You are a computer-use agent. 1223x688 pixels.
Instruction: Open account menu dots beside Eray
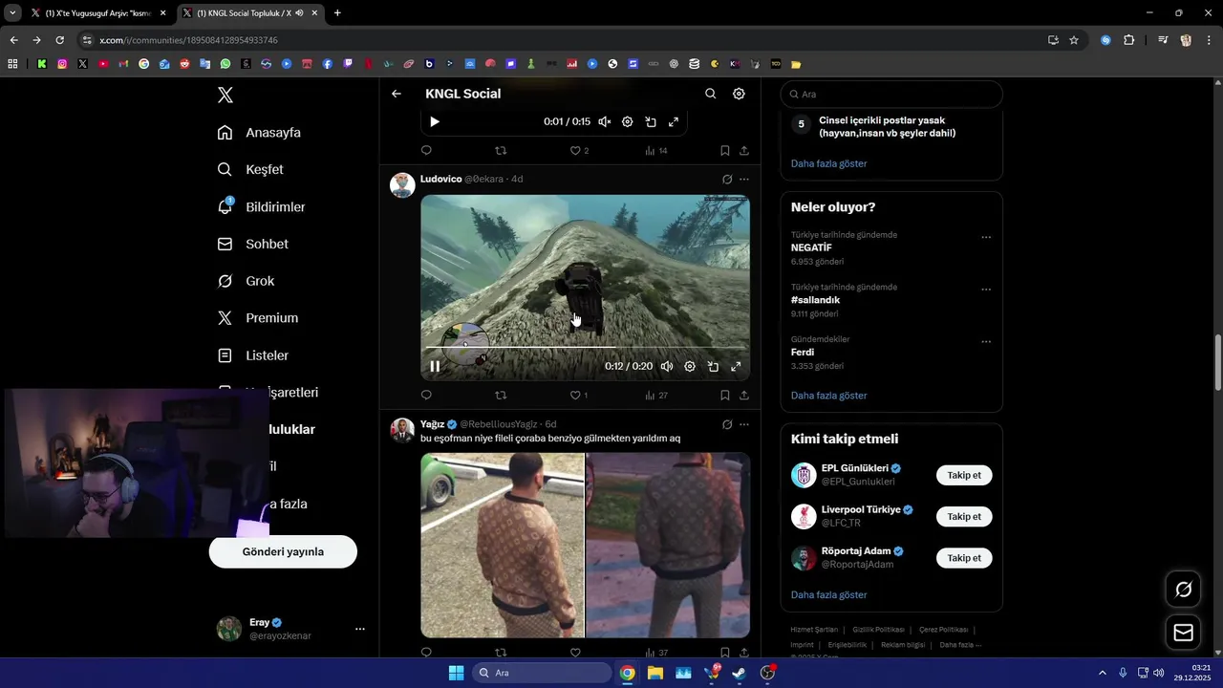(x=360, y=629)
